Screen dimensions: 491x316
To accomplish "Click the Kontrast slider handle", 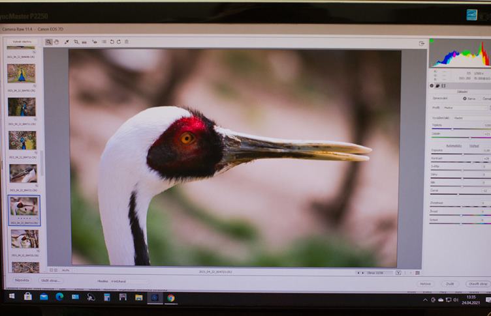I will (472, 162).
